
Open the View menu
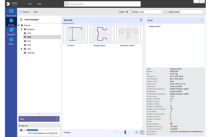(39, 4)
